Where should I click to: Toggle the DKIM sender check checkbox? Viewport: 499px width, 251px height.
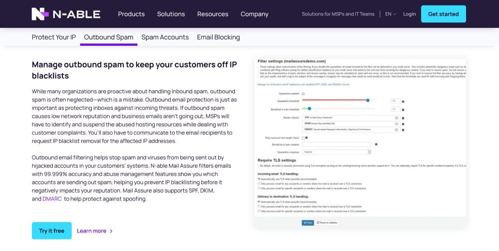point(397,124)
